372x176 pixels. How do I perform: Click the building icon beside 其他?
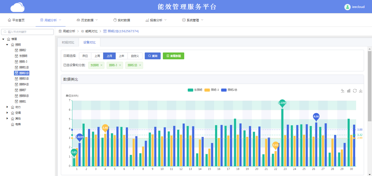(12, 119)
